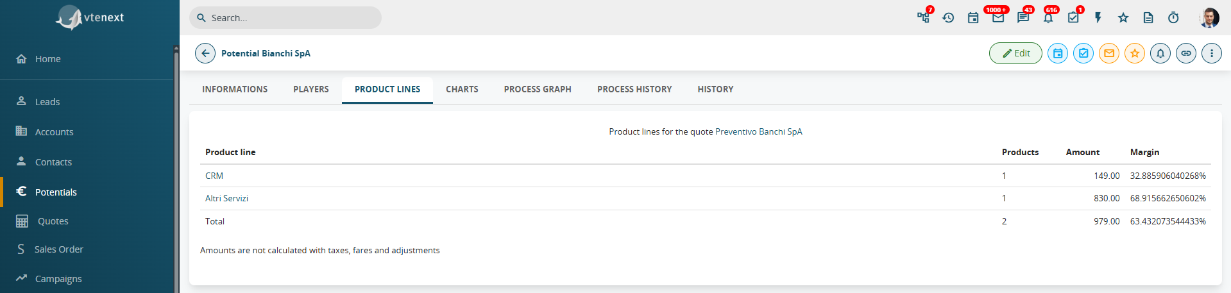Click the total amount 979.00
The height and width of the screenshot is (293, 1231).
coord(1107,221)
